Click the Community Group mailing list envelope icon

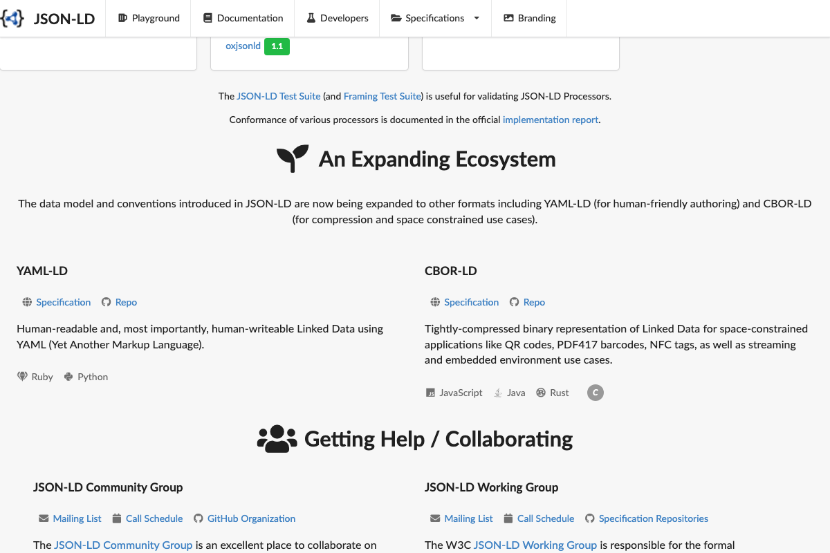pos(44,518)
